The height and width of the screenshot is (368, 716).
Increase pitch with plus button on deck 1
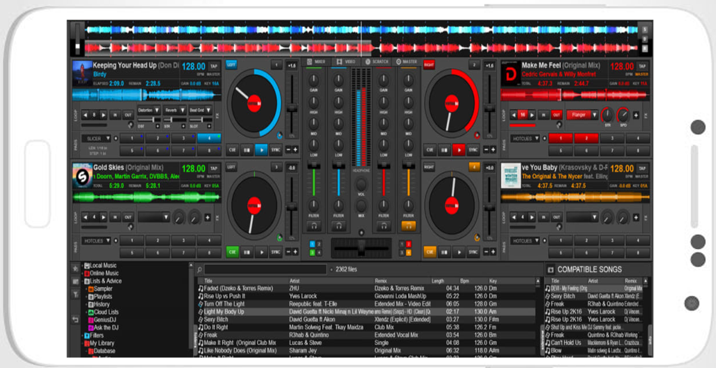click(x=295, y=150)
